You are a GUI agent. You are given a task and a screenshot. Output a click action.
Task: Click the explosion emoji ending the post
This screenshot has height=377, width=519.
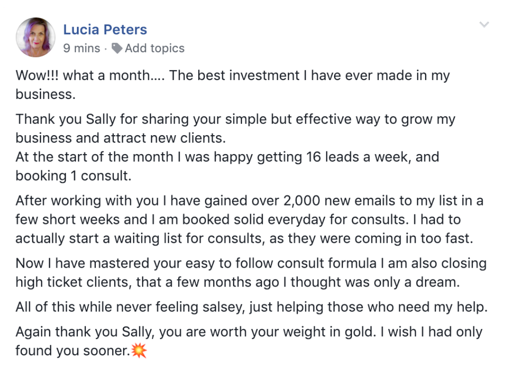point(139,351)
